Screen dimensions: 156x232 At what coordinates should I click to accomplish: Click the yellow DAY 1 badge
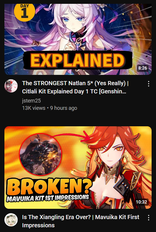pos(25,11)
